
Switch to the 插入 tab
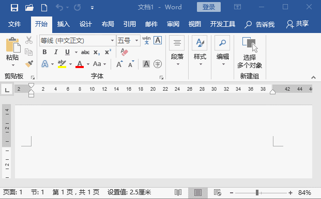click(63, 24)
